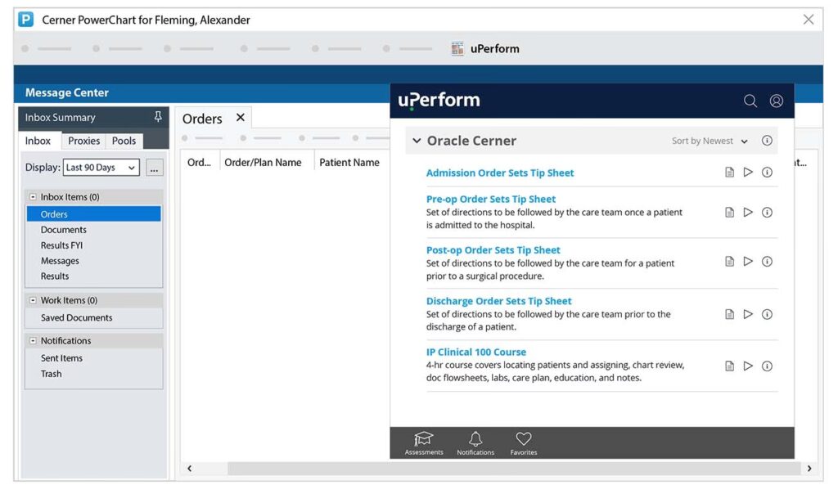Open document icon for IP Clinical 100 Course
Image resolution: width=838 pixels, height=494 pixels.
pyautogui.click(x=729, y=366)
